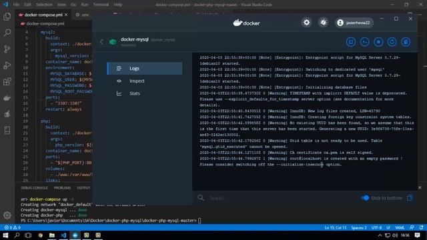427x240 pixels.
Task: Open javierhevia22 account menu
Action: click(x=354, y=23)
